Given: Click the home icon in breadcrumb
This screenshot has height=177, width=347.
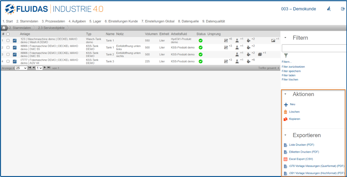Looking at the screenshot, I should (4, 28).
